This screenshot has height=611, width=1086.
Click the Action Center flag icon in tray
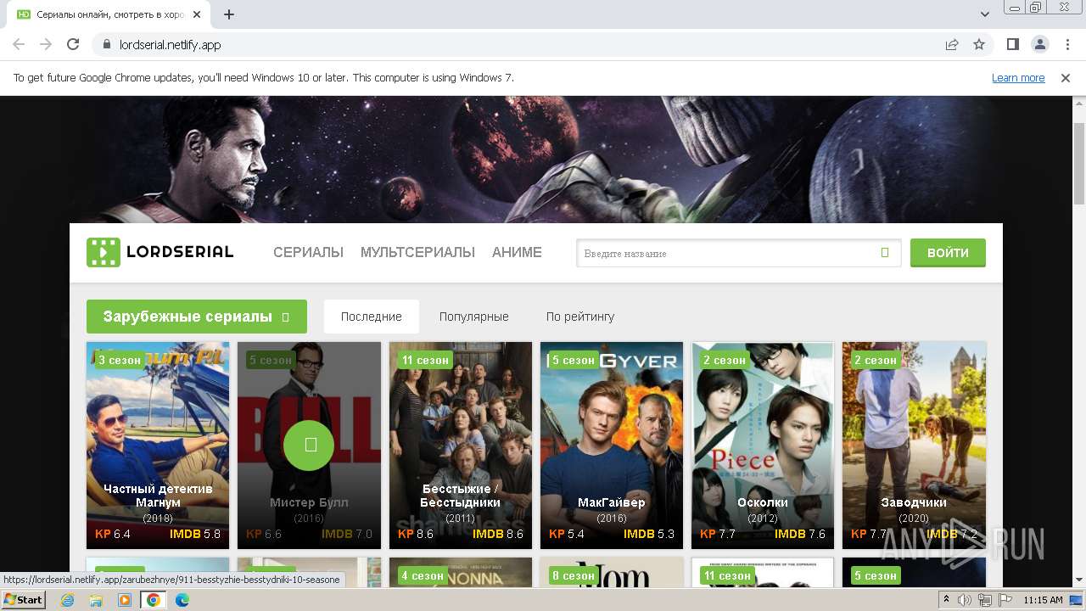pos(1004,600)
